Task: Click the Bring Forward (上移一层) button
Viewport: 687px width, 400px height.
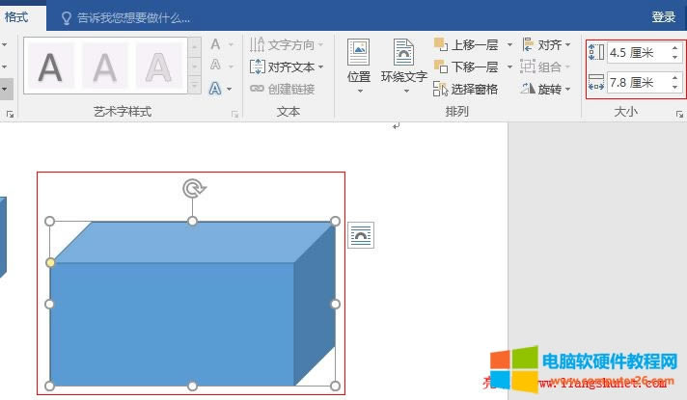Action: click(473, 44)
